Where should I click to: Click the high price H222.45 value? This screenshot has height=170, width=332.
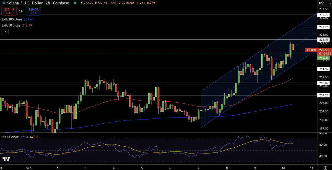pyautogui.click(x=101, y=3)
